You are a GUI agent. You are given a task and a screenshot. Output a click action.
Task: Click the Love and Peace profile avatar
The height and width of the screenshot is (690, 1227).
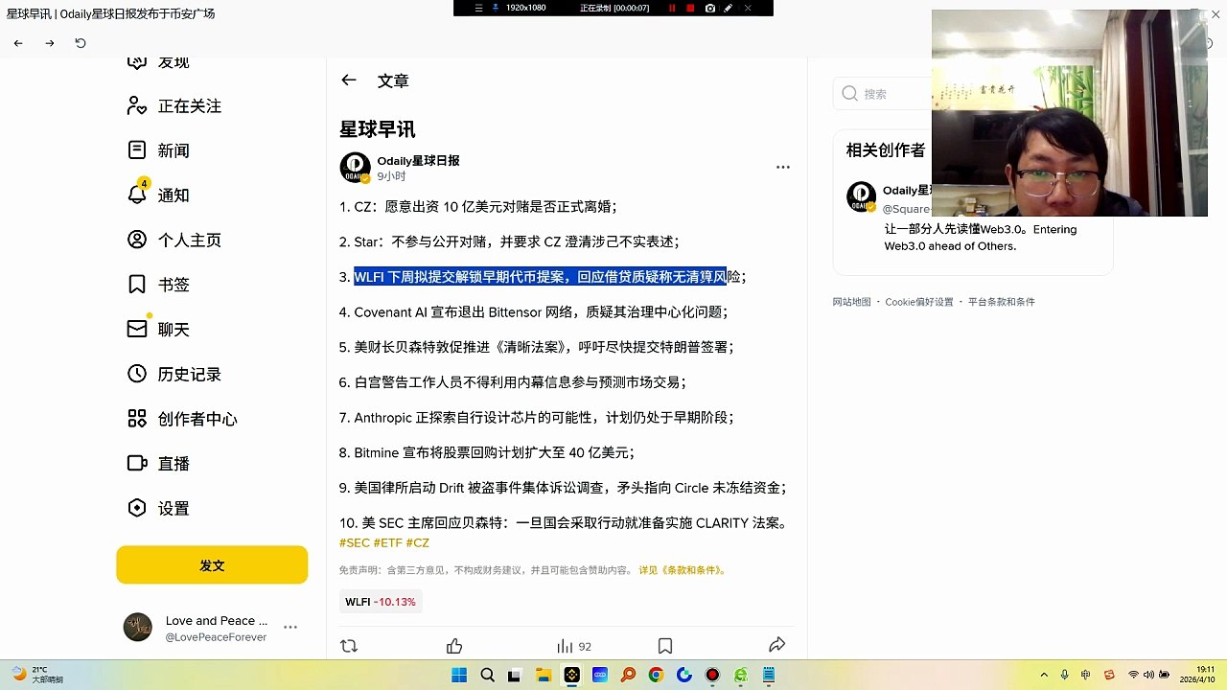[138, 627]
